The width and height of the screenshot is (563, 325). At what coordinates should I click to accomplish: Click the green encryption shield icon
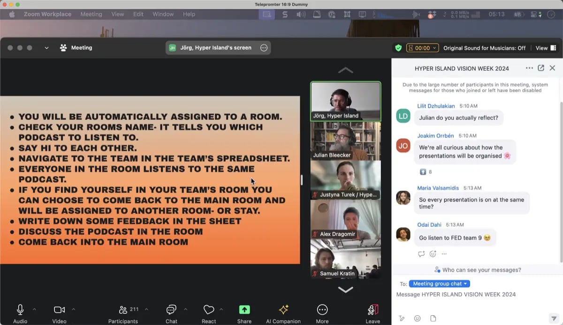pos(398,47)
